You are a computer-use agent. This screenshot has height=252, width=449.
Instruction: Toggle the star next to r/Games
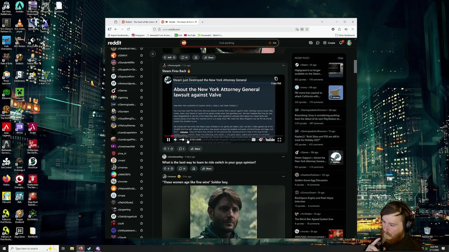click(141, 90)
